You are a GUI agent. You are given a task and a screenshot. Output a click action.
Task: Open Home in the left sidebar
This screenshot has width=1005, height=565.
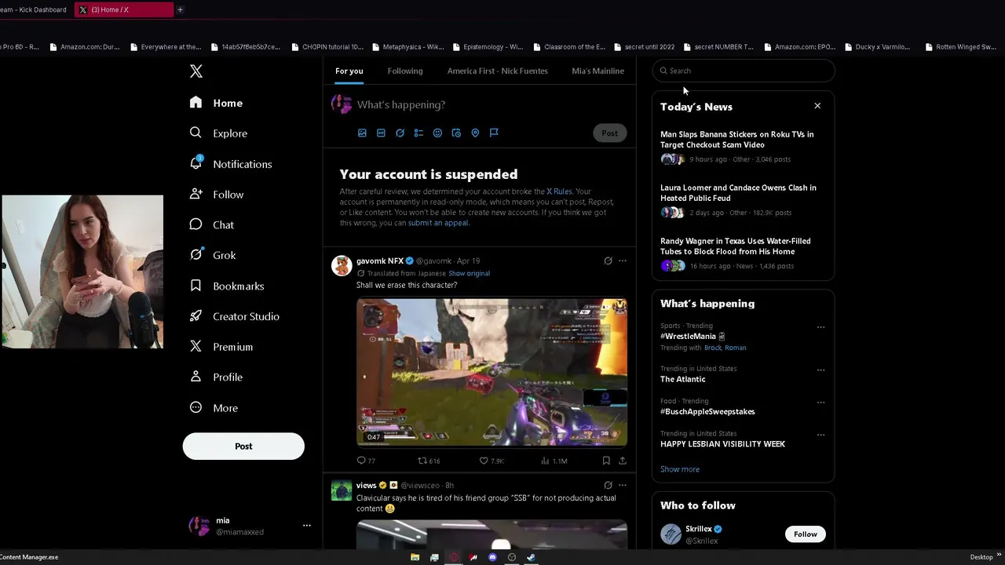[x=217, y=103]
